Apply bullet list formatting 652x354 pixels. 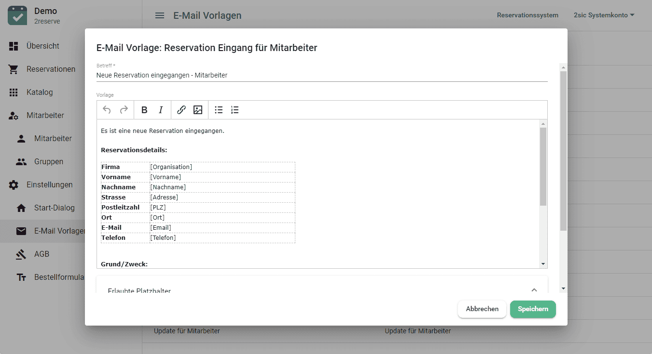(219, 110)
